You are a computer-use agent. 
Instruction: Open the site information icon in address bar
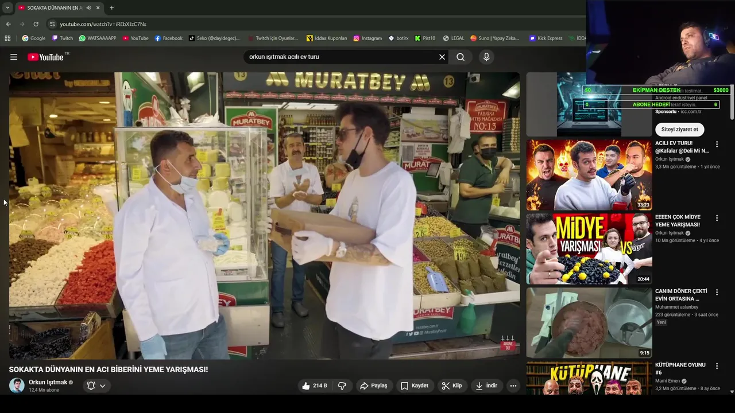(x=52, y=24)
